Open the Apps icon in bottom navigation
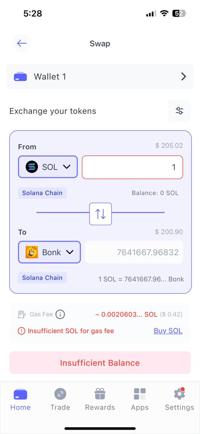 139,394
